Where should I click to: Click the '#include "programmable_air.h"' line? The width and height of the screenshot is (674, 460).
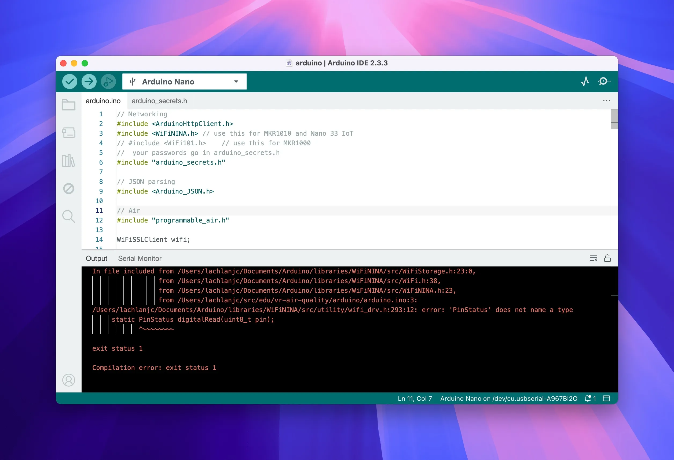coord(173,220)
